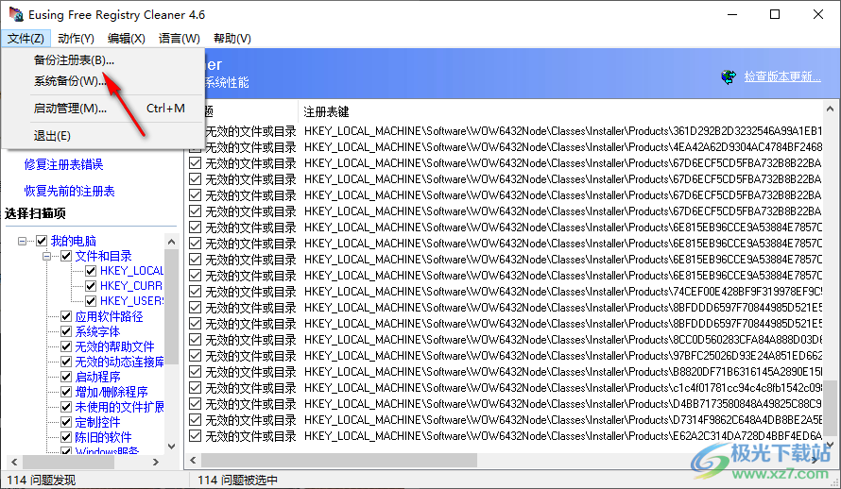Uncheck the result row with key E62A2C314DA728D4BBF4ED6A
Image resolution: width=841 pixels, height=489 pixels.
[196, 436]
